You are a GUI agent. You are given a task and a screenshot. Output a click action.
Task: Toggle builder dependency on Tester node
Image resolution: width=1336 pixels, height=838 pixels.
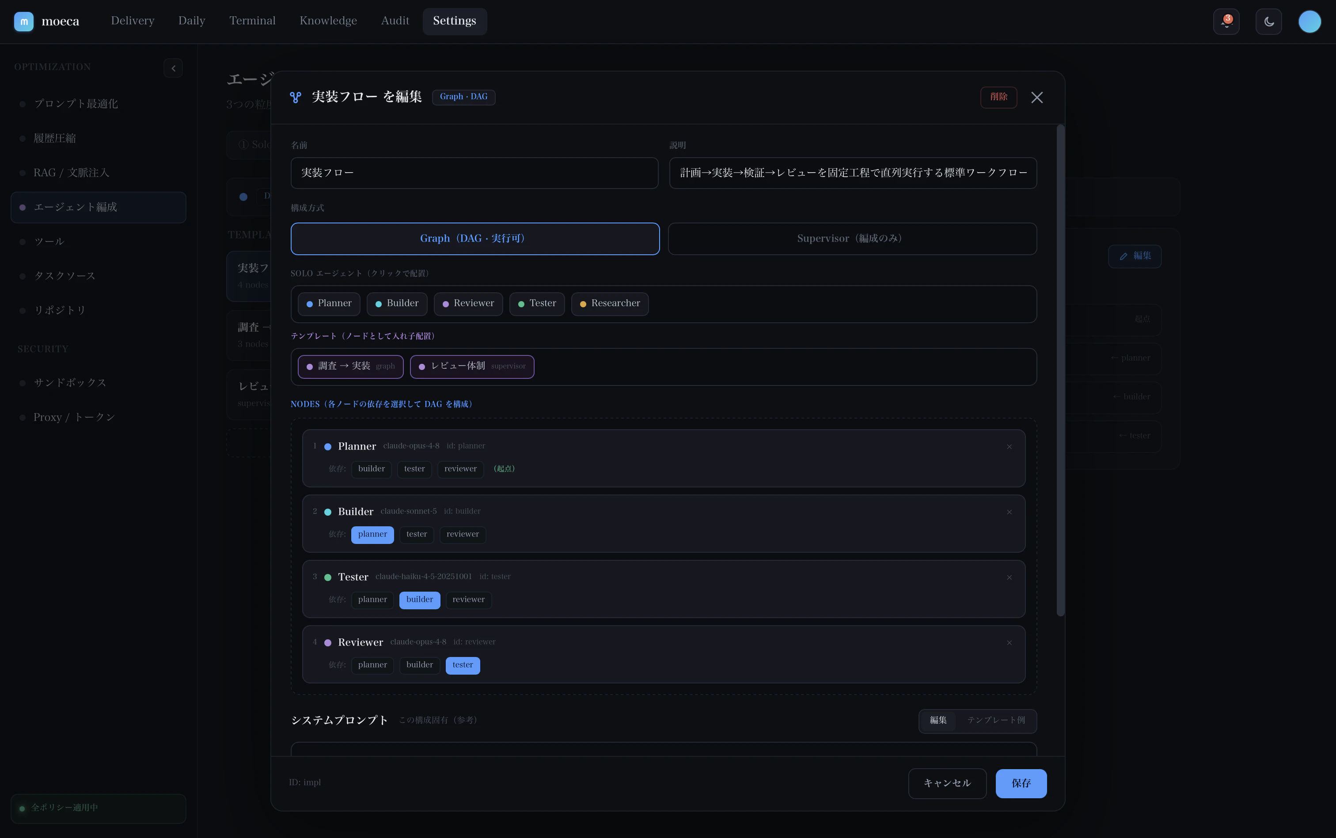pos(419,600)
